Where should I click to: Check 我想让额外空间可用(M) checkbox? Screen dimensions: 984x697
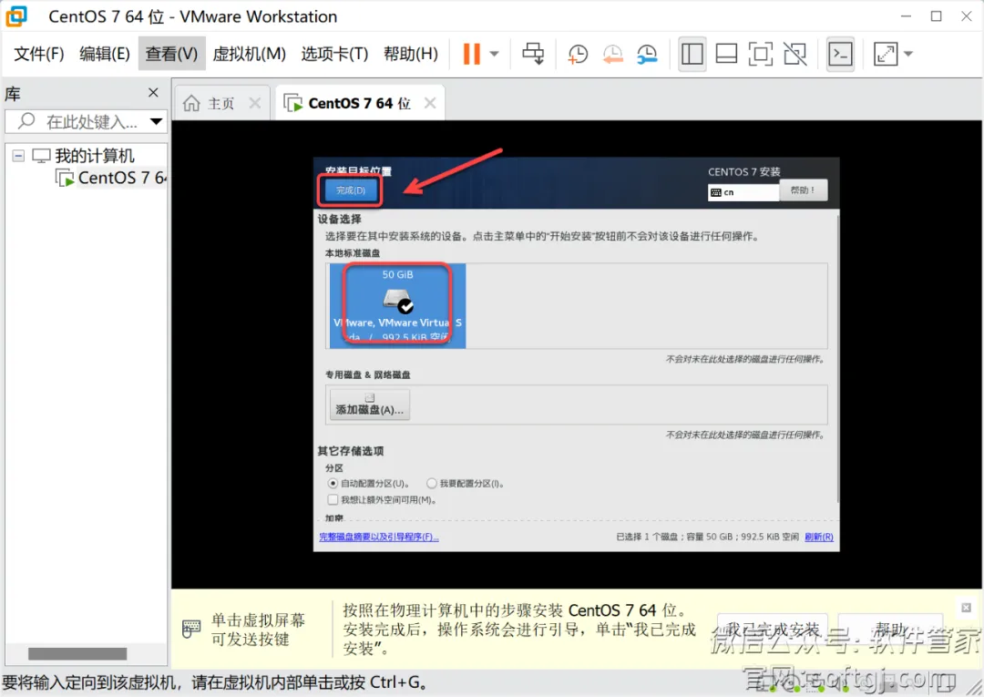point(333,500)
